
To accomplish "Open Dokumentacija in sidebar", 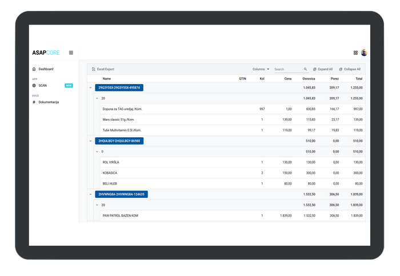I will (49, 102).
